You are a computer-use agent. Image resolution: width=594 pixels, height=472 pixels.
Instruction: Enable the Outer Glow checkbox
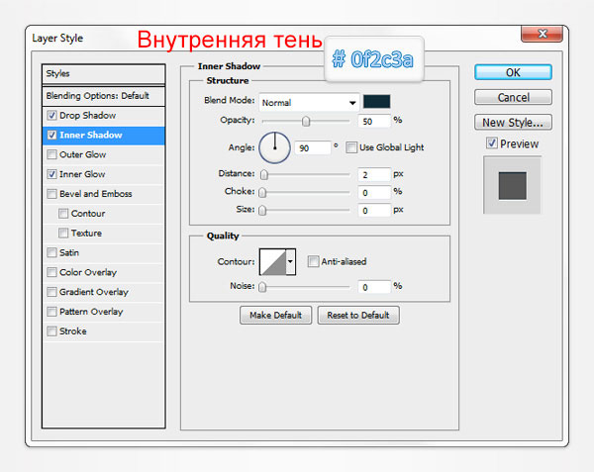[x=51, y=154]
